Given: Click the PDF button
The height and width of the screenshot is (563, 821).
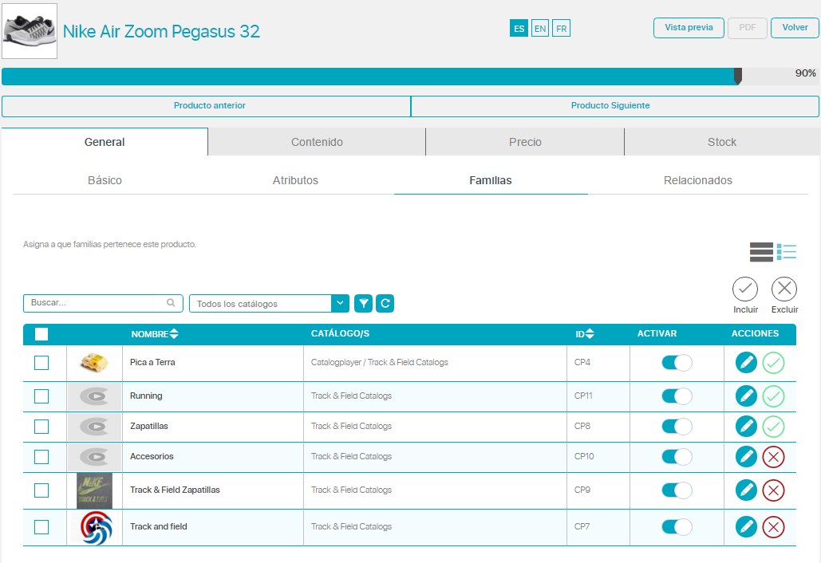Looking at the screenshot, I should pyautogui.click(x=747, y=28).
